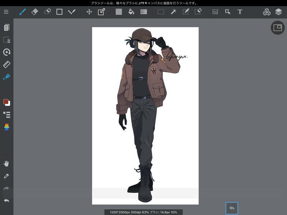287x215 pixels.
Task: Select the Magic Wand tool
Action: pos(173,12)
